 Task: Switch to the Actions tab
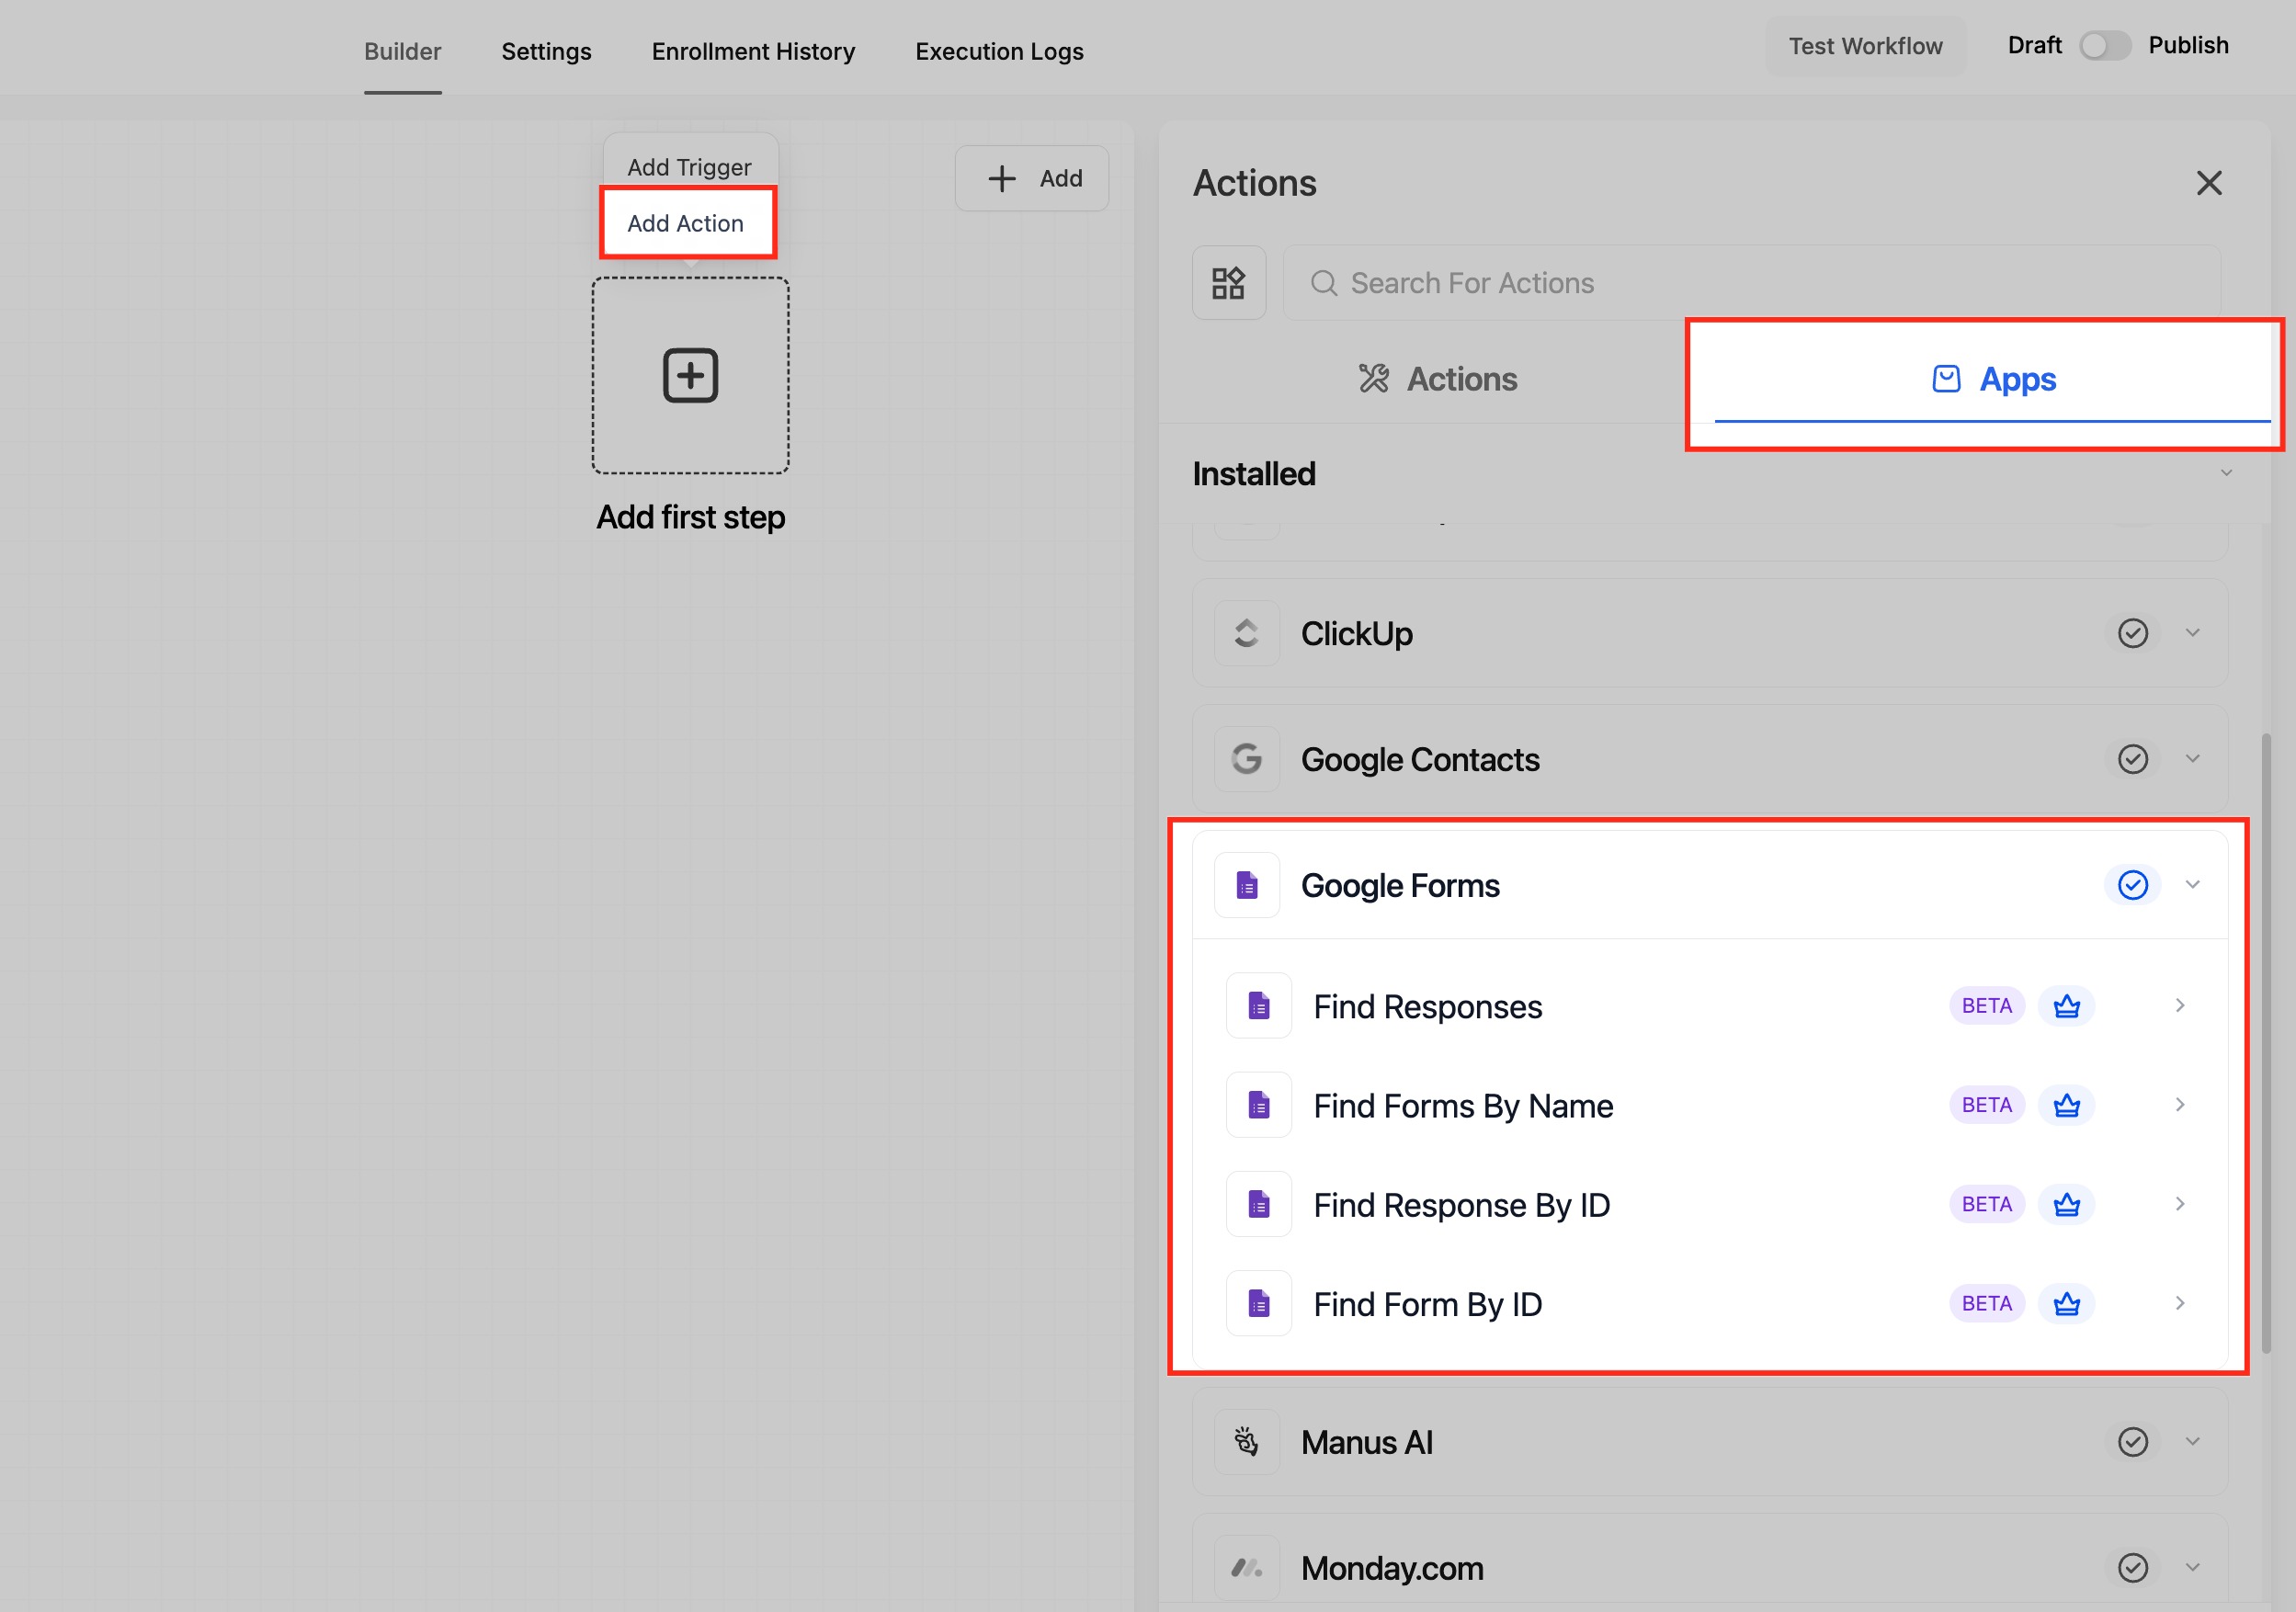coord(1437,379)
